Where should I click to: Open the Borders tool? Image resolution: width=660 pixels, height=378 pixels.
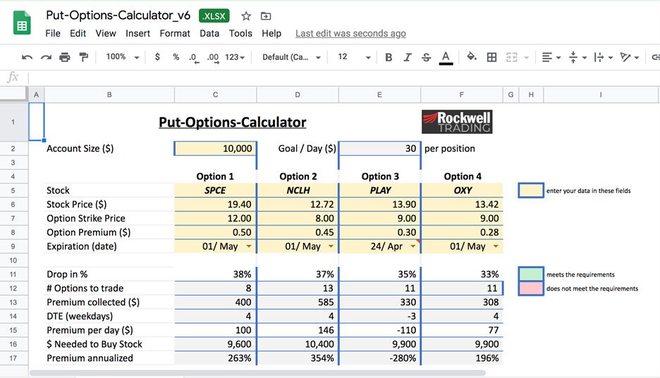tap(492, 57)
